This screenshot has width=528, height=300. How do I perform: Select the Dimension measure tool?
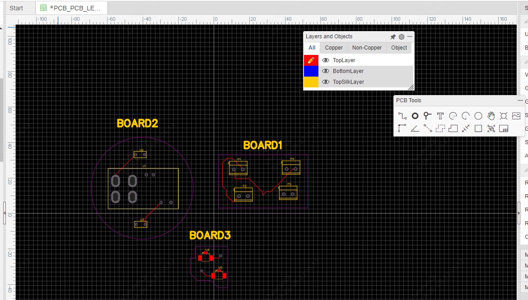pyautogui.click(x=466, y=128)
